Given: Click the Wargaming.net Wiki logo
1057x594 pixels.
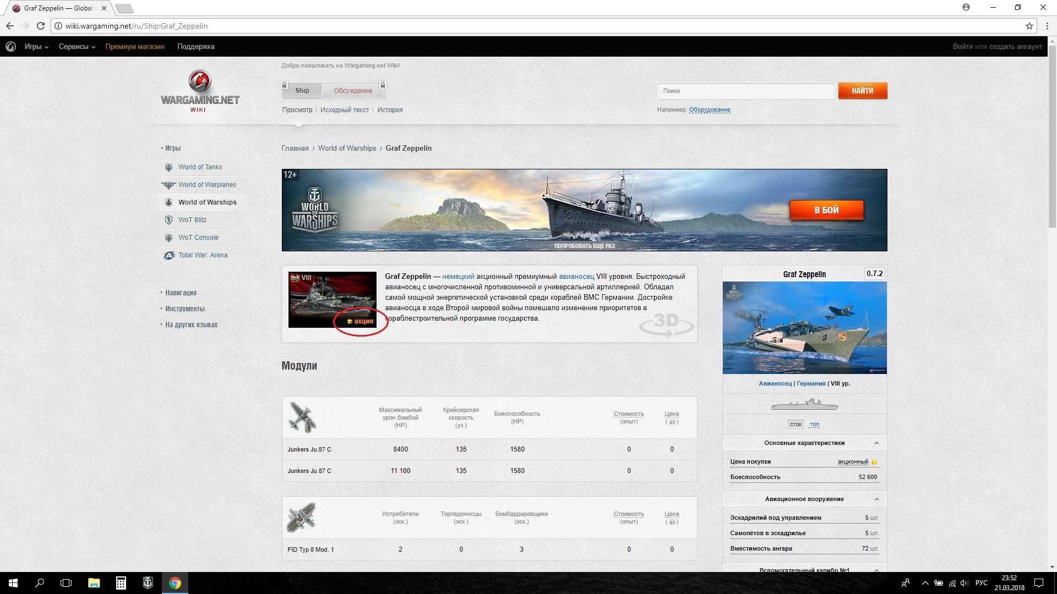Looking at the screenshot, I should pos(200,91).
